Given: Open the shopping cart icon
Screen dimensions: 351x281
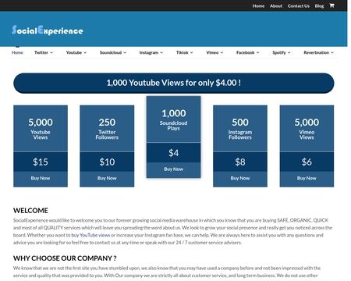Looking at the screenshot, I should [x=331, y=5].
